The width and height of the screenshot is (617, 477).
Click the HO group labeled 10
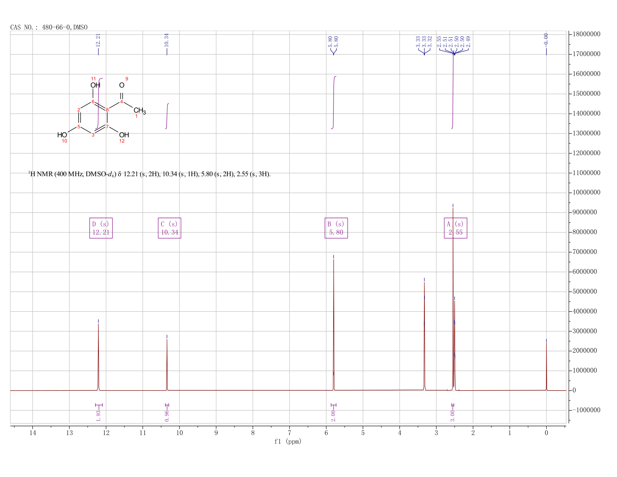[62, 135]
